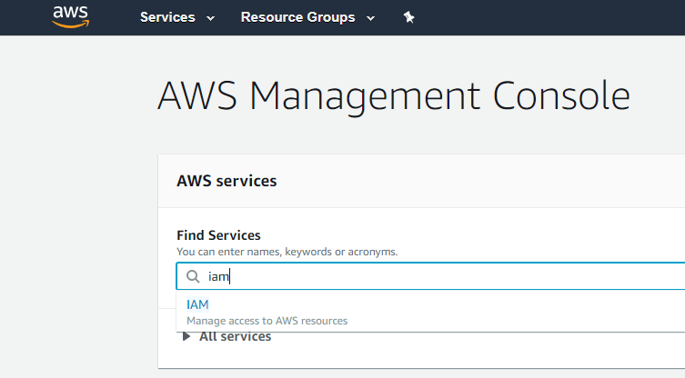The width and height of the screenshot is (685, 378).
Task: Click empty area of dark navigation bar
Action: point(546,17)
